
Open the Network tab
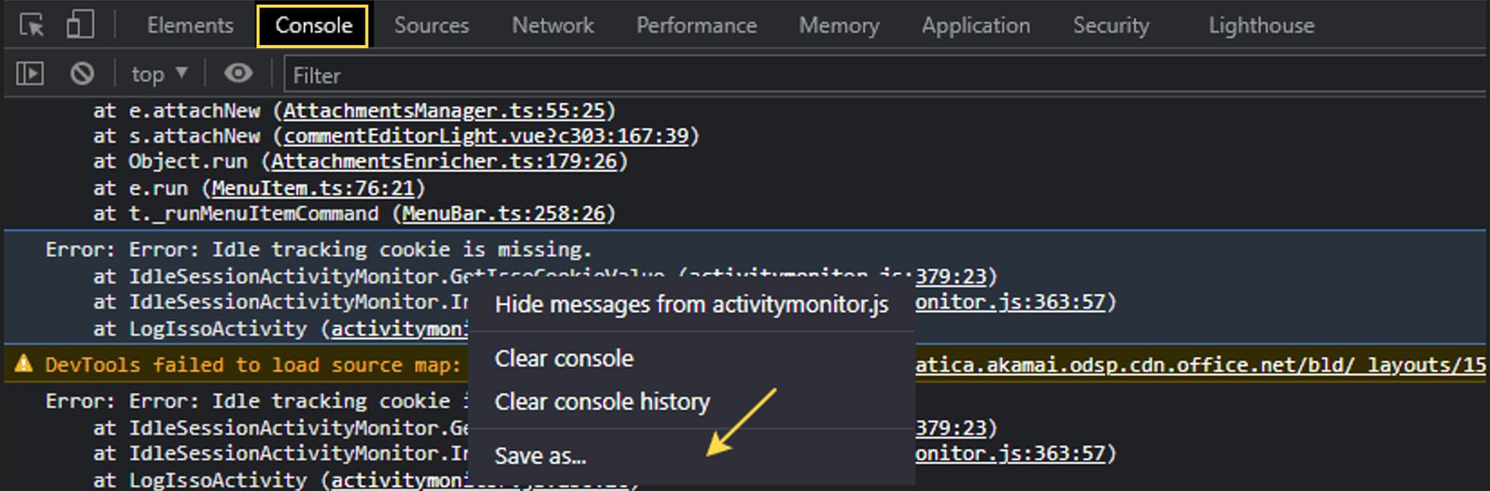(x=553, y=26)
